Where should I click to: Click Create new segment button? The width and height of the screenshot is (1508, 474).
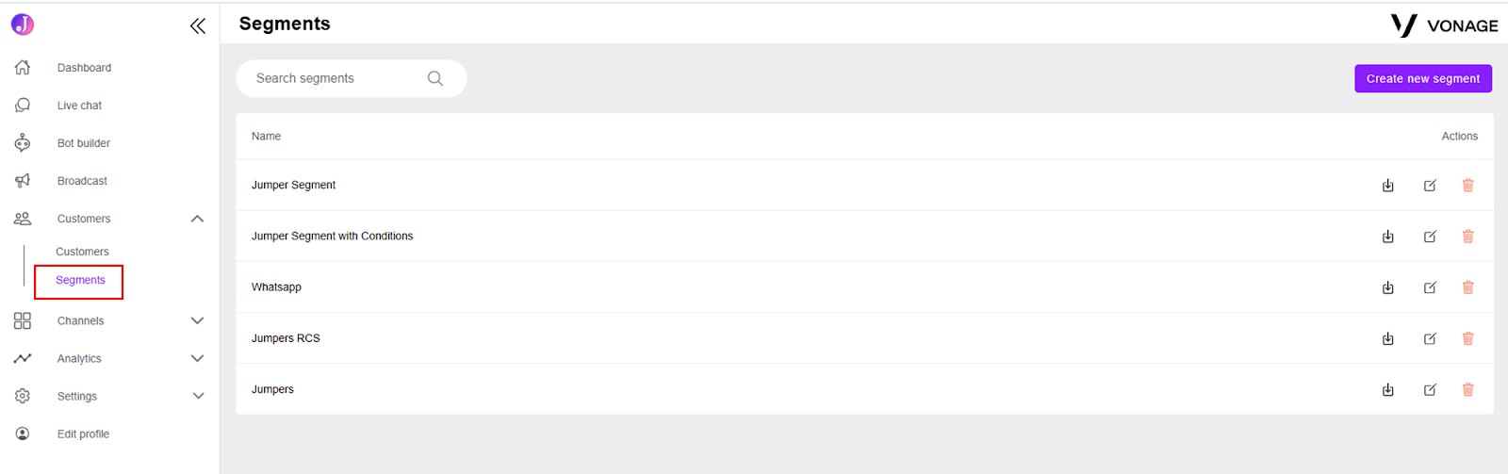[1423, 78]
